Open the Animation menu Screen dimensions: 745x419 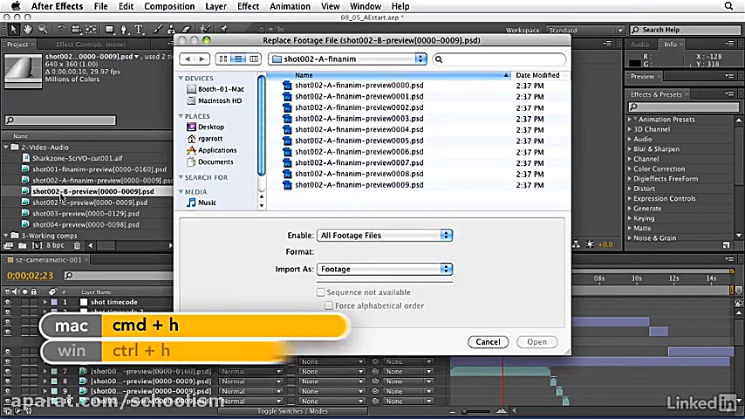point(290,6)
